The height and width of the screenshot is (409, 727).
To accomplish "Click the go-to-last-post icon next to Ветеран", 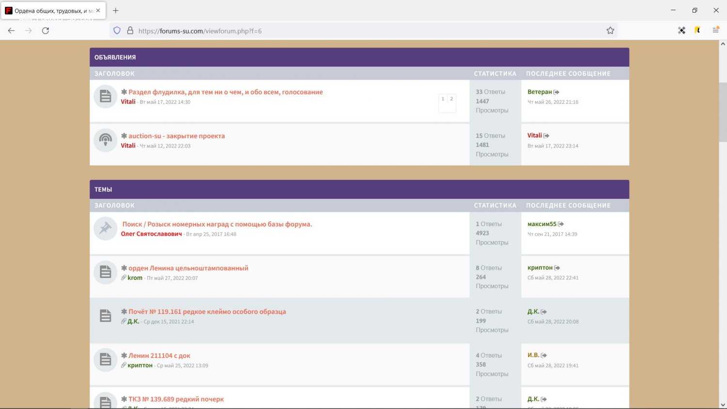I will point(556,92).
